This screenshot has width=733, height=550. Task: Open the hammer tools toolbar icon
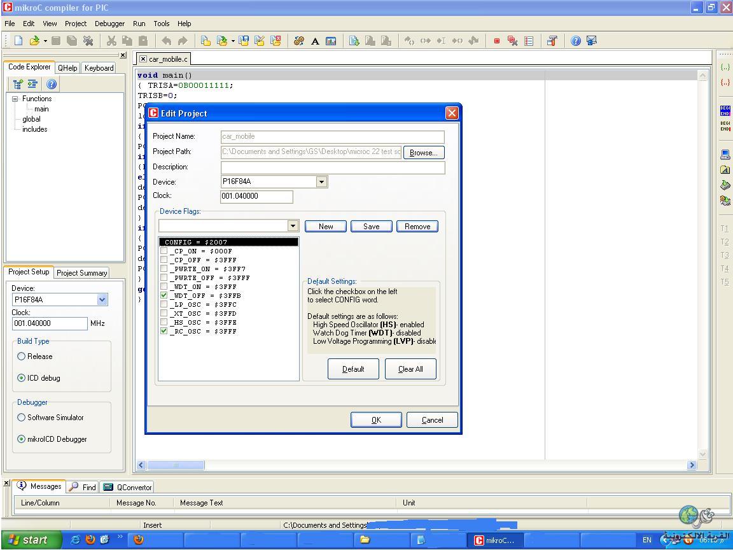[x=552, y=41]
